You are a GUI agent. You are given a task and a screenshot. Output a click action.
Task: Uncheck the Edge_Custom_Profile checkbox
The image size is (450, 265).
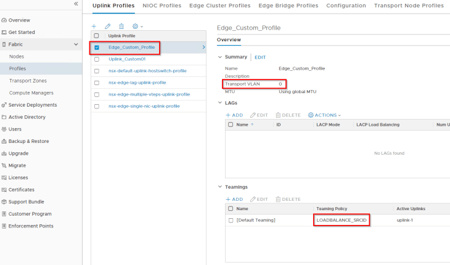[97, 47]
